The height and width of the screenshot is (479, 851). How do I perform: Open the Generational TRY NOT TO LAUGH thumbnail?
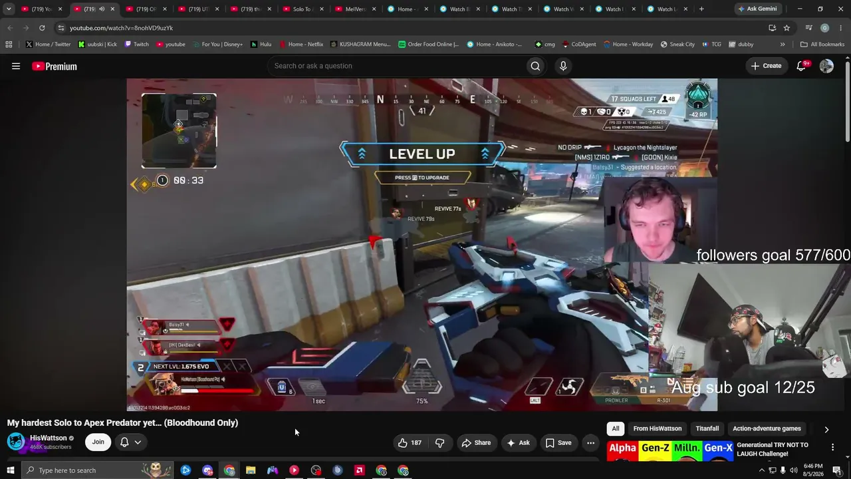[669, 450]
